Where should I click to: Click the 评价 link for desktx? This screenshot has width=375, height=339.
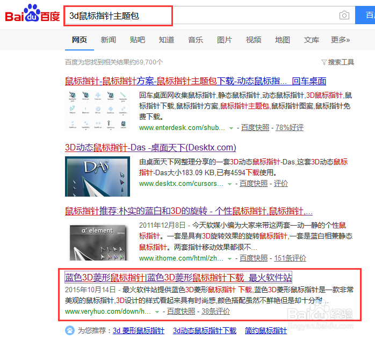(x=281, y=184)
